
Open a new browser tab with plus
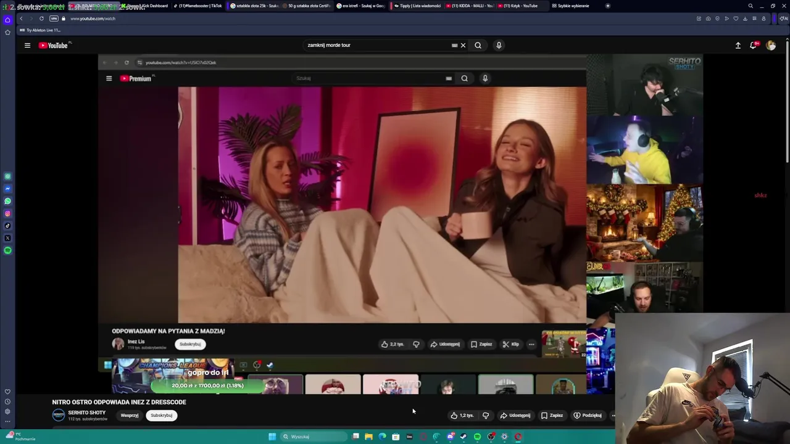[608, 6]
